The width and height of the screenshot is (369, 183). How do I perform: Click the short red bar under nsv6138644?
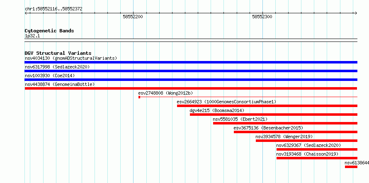pos(351,167)
